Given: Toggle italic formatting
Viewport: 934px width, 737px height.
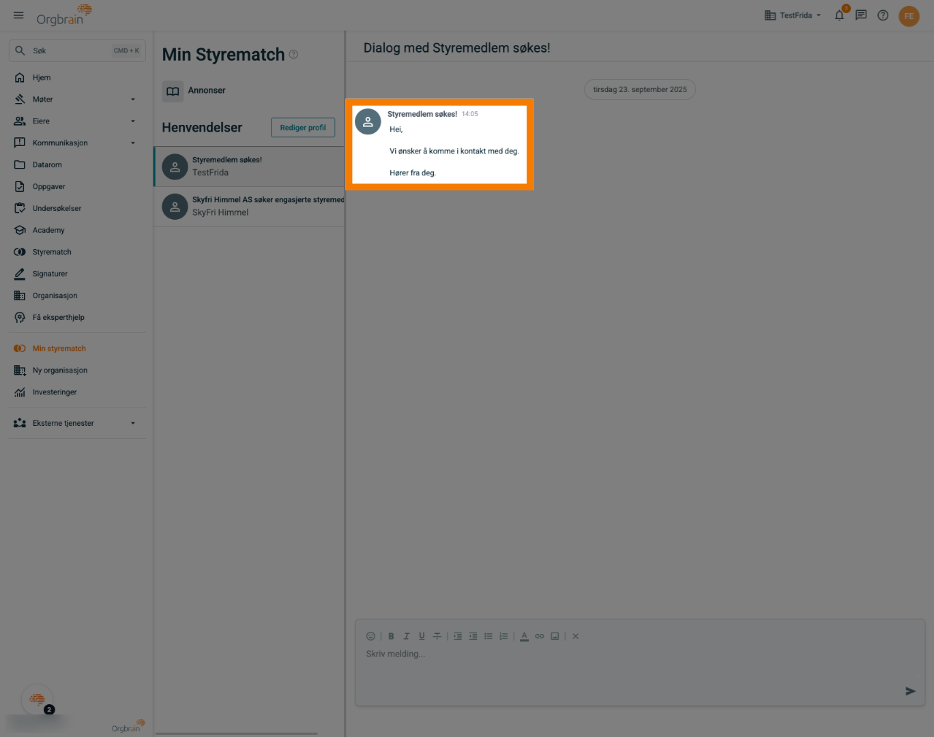Looking at the screenshot, I should 406,636.
